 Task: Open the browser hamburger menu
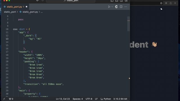tap(175, 3)
